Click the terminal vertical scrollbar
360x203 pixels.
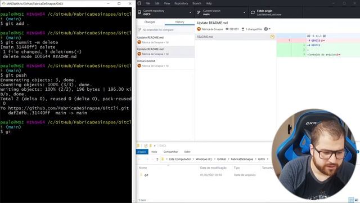click(x=134, y=105)
